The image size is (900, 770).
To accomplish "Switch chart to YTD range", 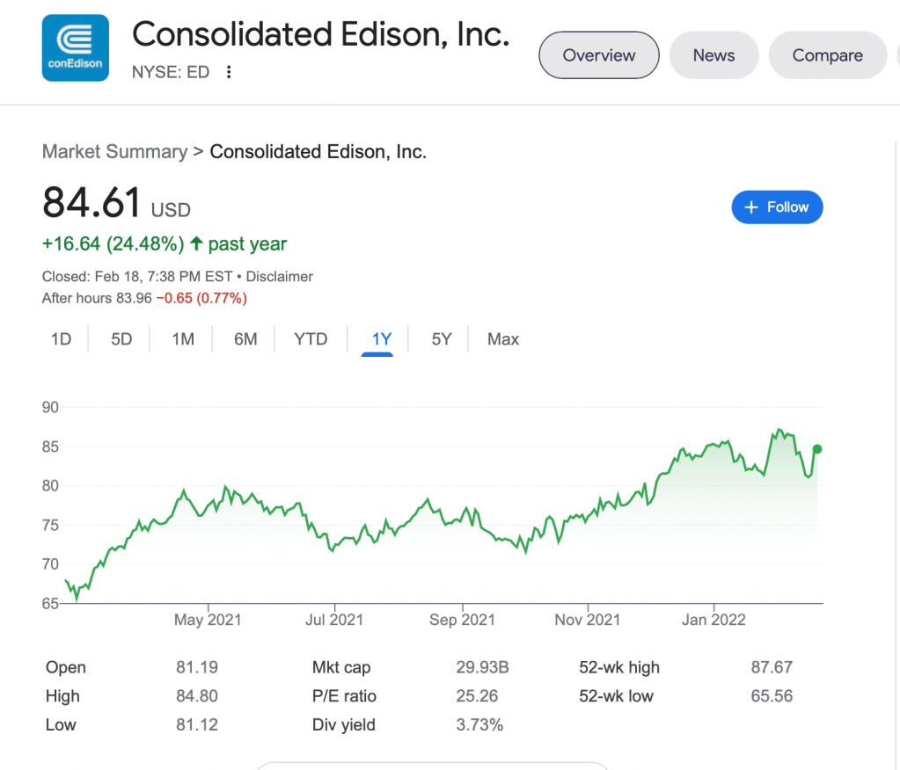I will (x=311, y=339).
